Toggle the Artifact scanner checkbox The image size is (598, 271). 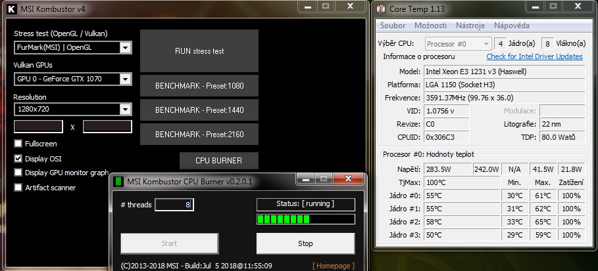(x=18, y=187)
